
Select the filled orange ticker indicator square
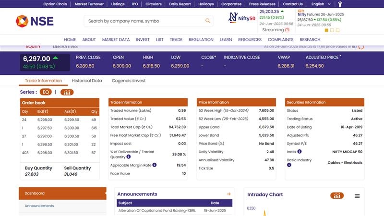point(326,30)
